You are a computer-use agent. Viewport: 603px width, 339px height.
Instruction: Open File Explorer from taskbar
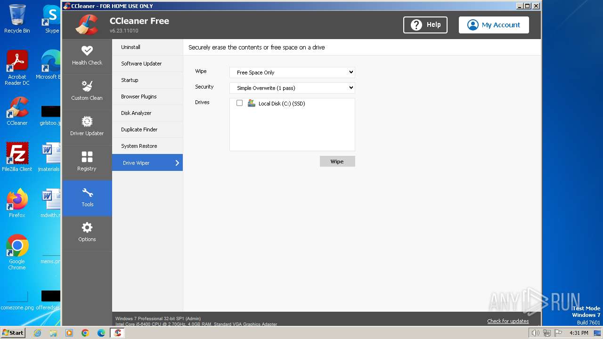pos(53,333)
